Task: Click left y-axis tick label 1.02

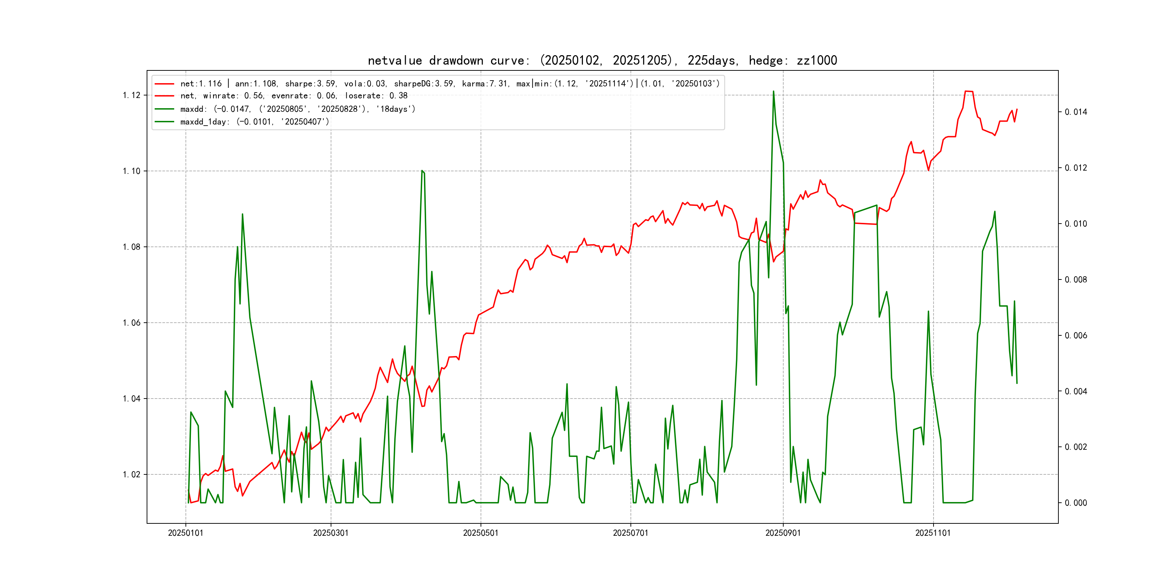Action: tap(131, 475)
